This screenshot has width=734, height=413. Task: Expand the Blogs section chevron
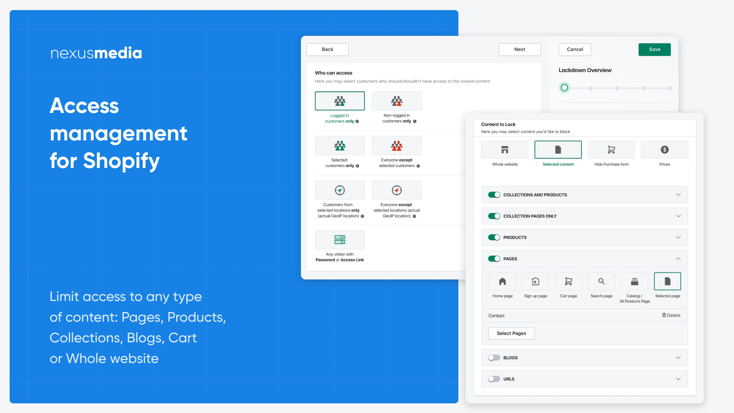pyautogui.click(x=678, y=357)
